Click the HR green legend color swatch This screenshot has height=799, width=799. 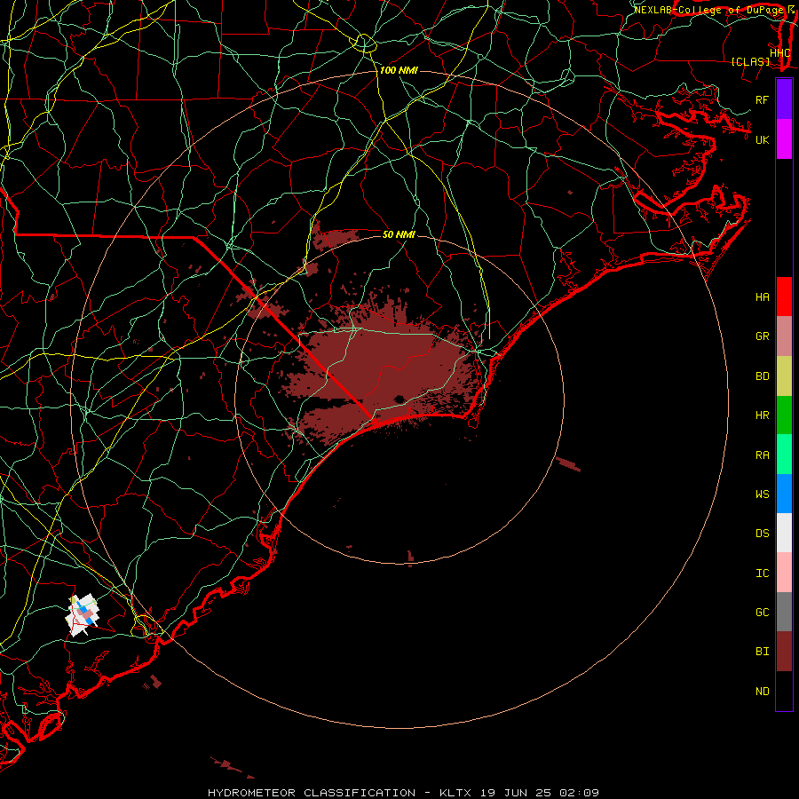[x=784, y=415]
